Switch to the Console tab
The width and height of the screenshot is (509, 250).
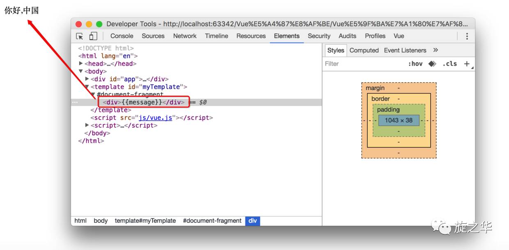click(x=122, y=36)
